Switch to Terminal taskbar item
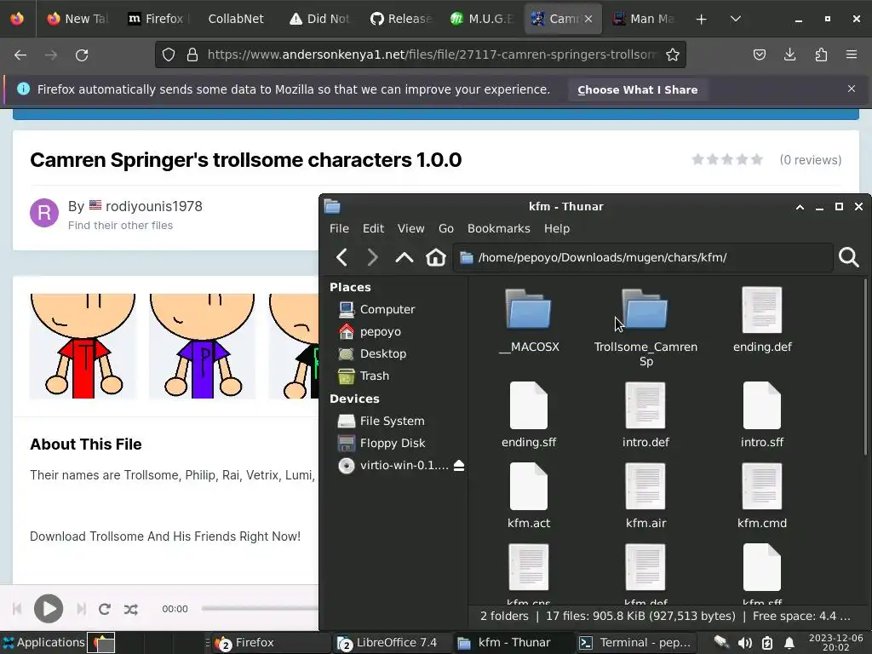 (635, 643)
